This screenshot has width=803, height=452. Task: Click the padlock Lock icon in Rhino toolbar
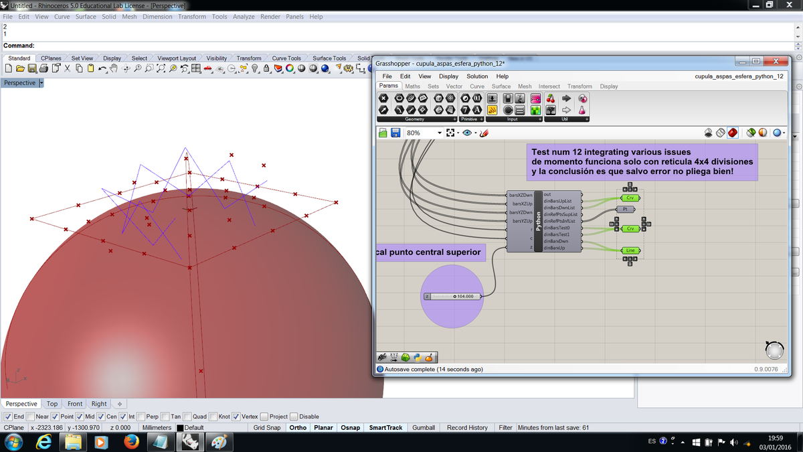tap(266, 68)
